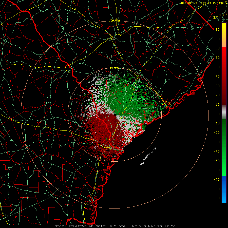This screenshot has height=228, width=228.
Task: Click the positive 50 scale value
Action: tap(218, 67)
